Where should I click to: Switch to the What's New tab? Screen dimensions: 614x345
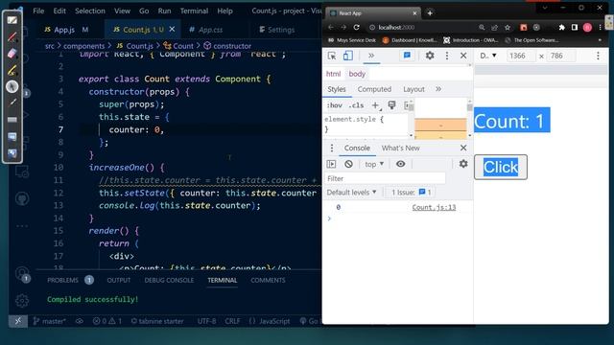coord(401,149)
